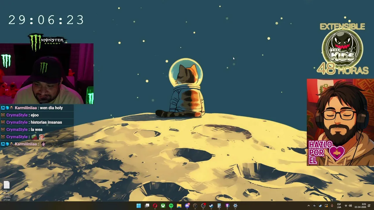Open the dark round ring icon app
The image size is (374, 210).
pos(195,206)
